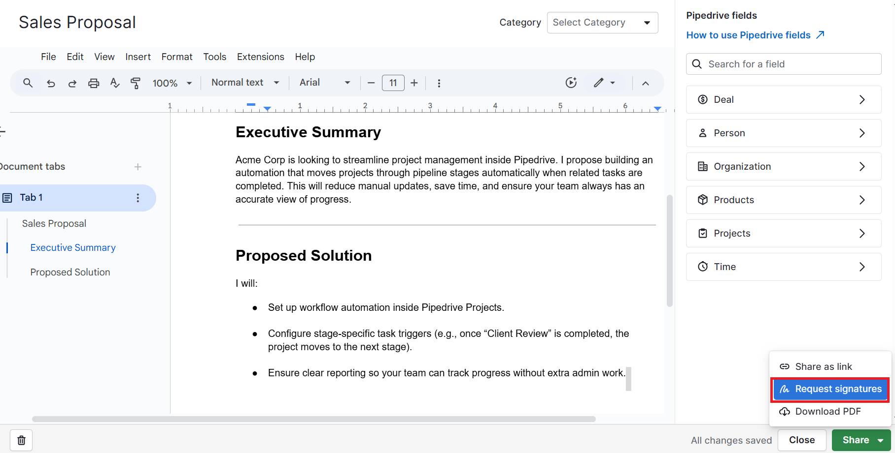Click the trash delete icon
Image resolution: width=895 pixels, height=453 pixels.
[21, 440]
